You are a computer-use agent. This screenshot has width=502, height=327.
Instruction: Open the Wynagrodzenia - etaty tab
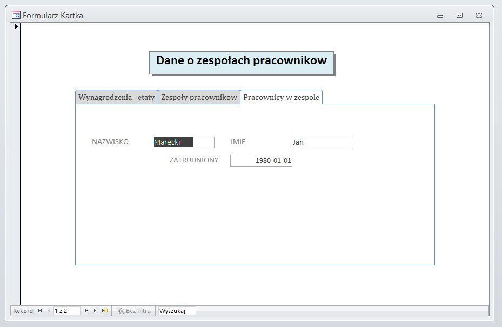coord(117,97)
